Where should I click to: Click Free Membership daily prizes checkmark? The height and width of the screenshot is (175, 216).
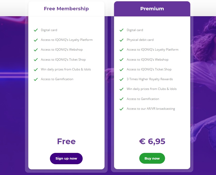pyautogui.click(x=36, y=70)
